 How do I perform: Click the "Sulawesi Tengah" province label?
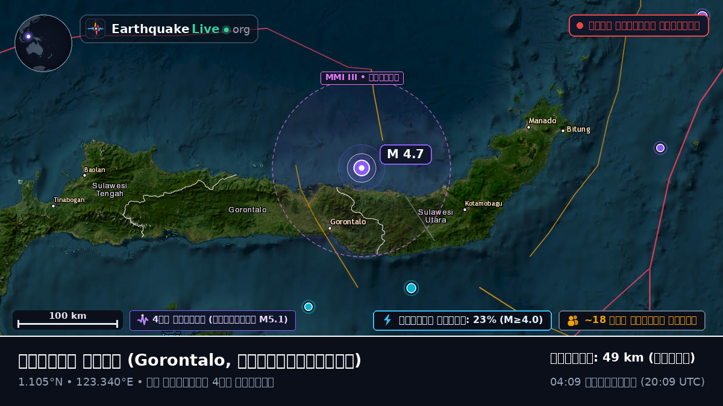(x=110, y=189)
